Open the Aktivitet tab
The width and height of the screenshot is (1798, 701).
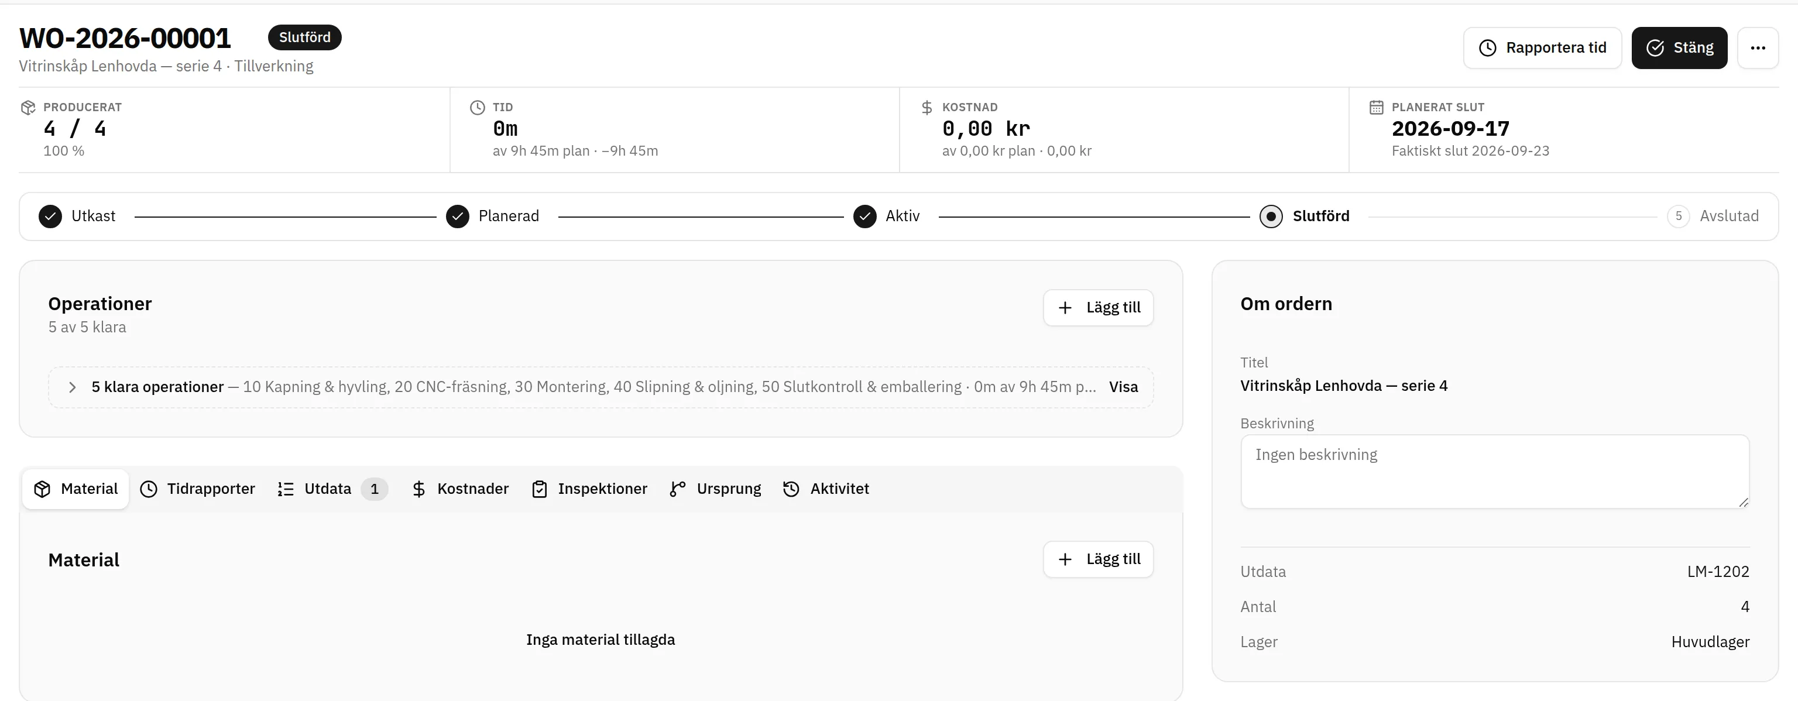(x=826, y=489)
